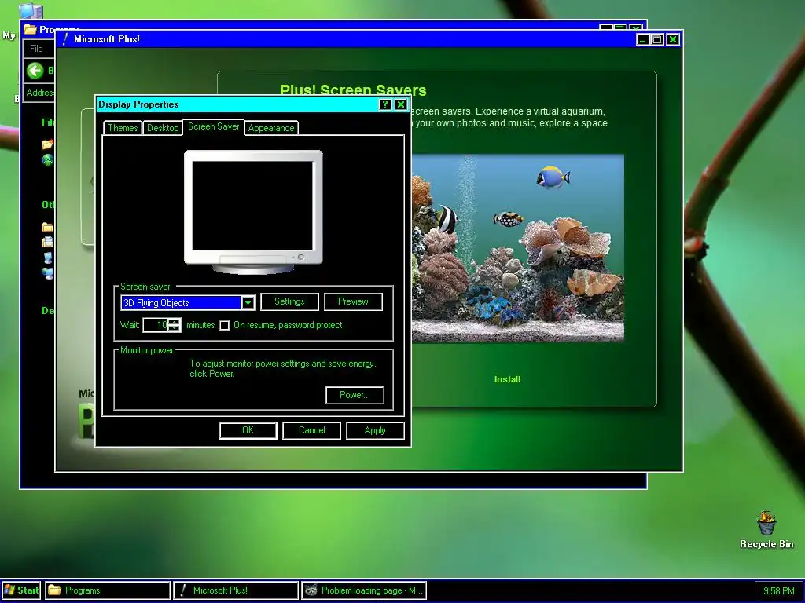Image resolution: width=805 pixels, height=603 pixels.
Task: Click the Address bar label in Programs window
Action: [x=41, y=93]
